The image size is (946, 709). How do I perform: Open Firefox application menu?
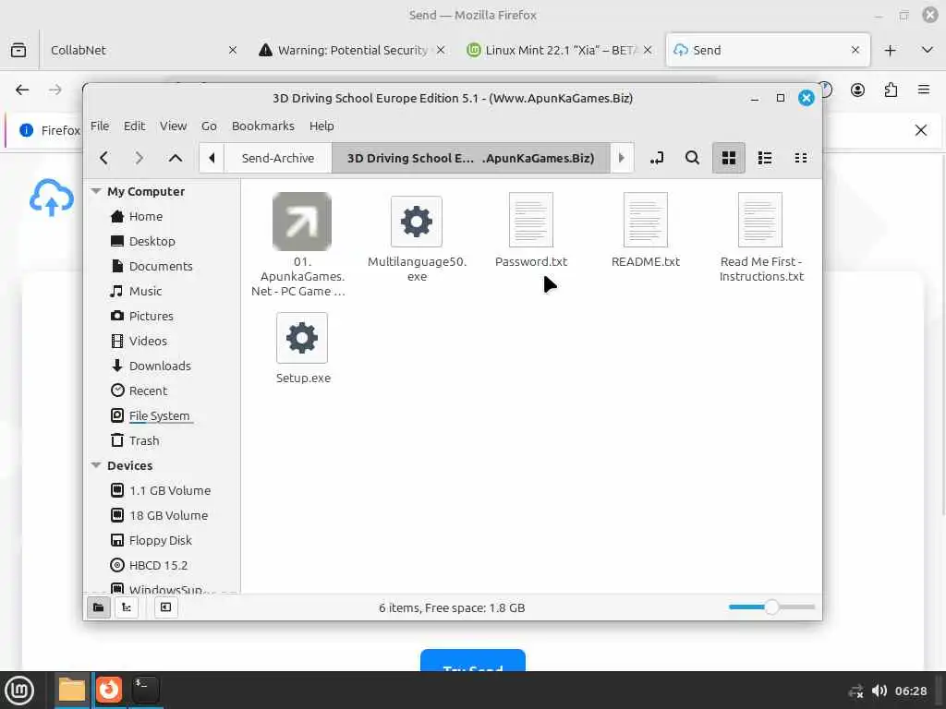point(924,90)
